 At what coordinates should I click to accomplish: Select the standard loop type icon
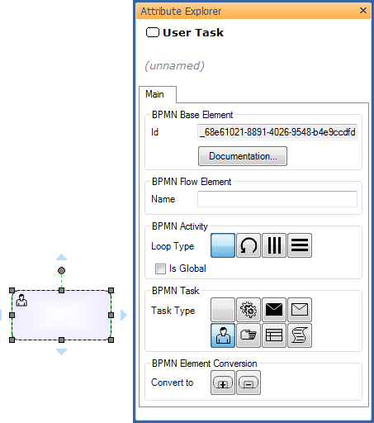click(x=249, y=245)
